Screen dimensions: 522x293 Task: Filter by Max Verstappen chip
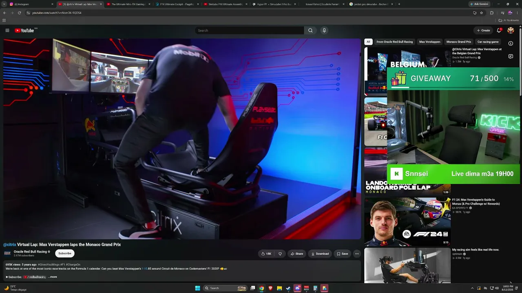(x=430, y=42)
